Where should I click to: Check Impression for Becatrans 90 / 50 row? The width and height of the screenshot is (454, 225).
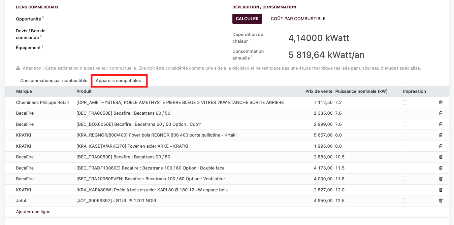pyautogui.click(x=405, y=157)
